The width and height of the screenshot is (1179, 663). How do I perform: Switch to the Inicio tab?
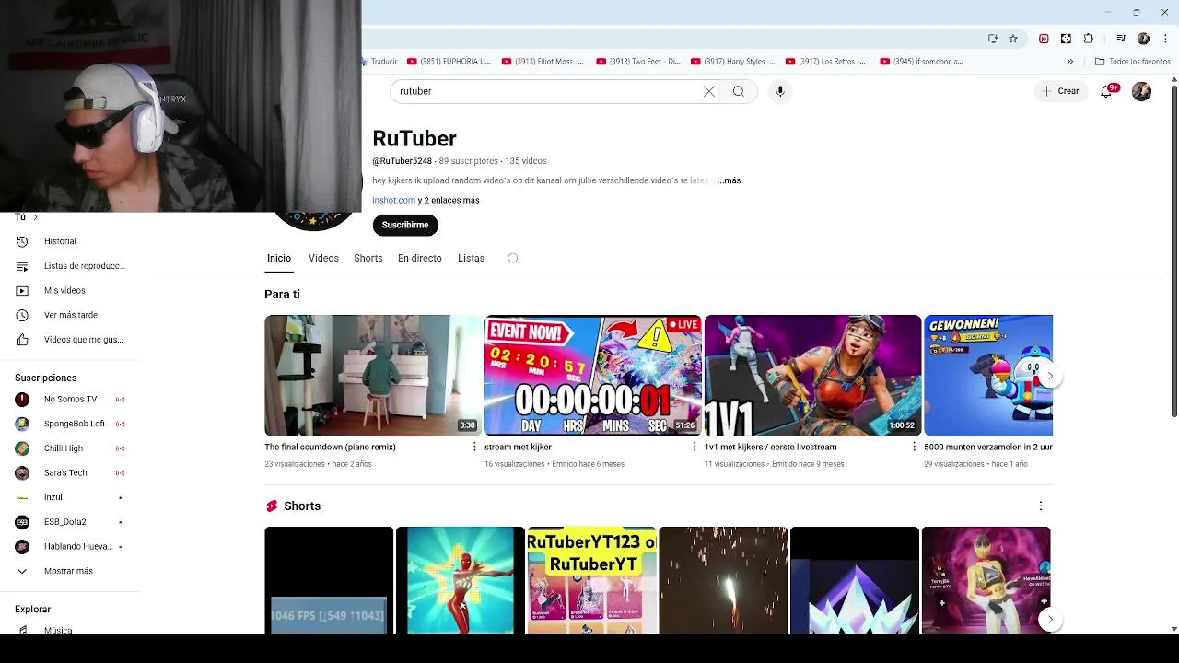coord(279,259)
